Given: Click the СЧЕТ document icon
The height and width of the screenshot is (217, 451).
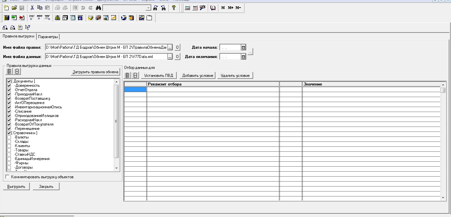Looking at the screenshot, I should [32, 18].
